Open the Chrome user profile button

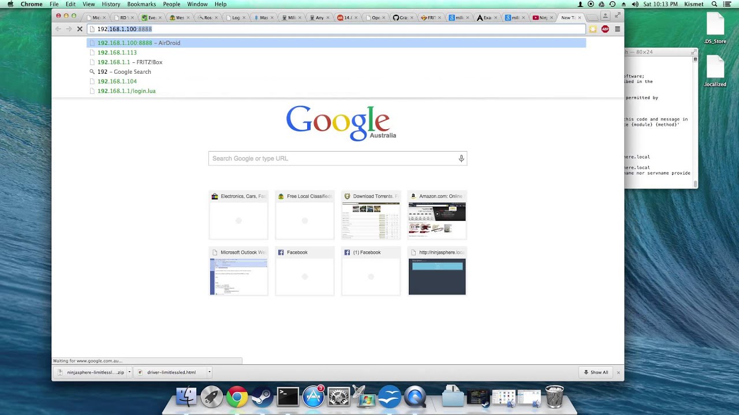tap(605, 16)
